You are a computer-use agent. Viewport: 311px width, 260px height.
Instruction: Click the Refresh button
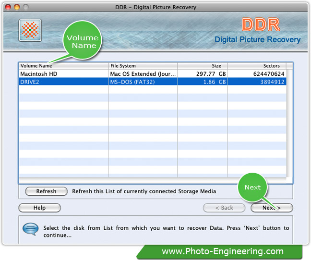click(x=46, y=191)
